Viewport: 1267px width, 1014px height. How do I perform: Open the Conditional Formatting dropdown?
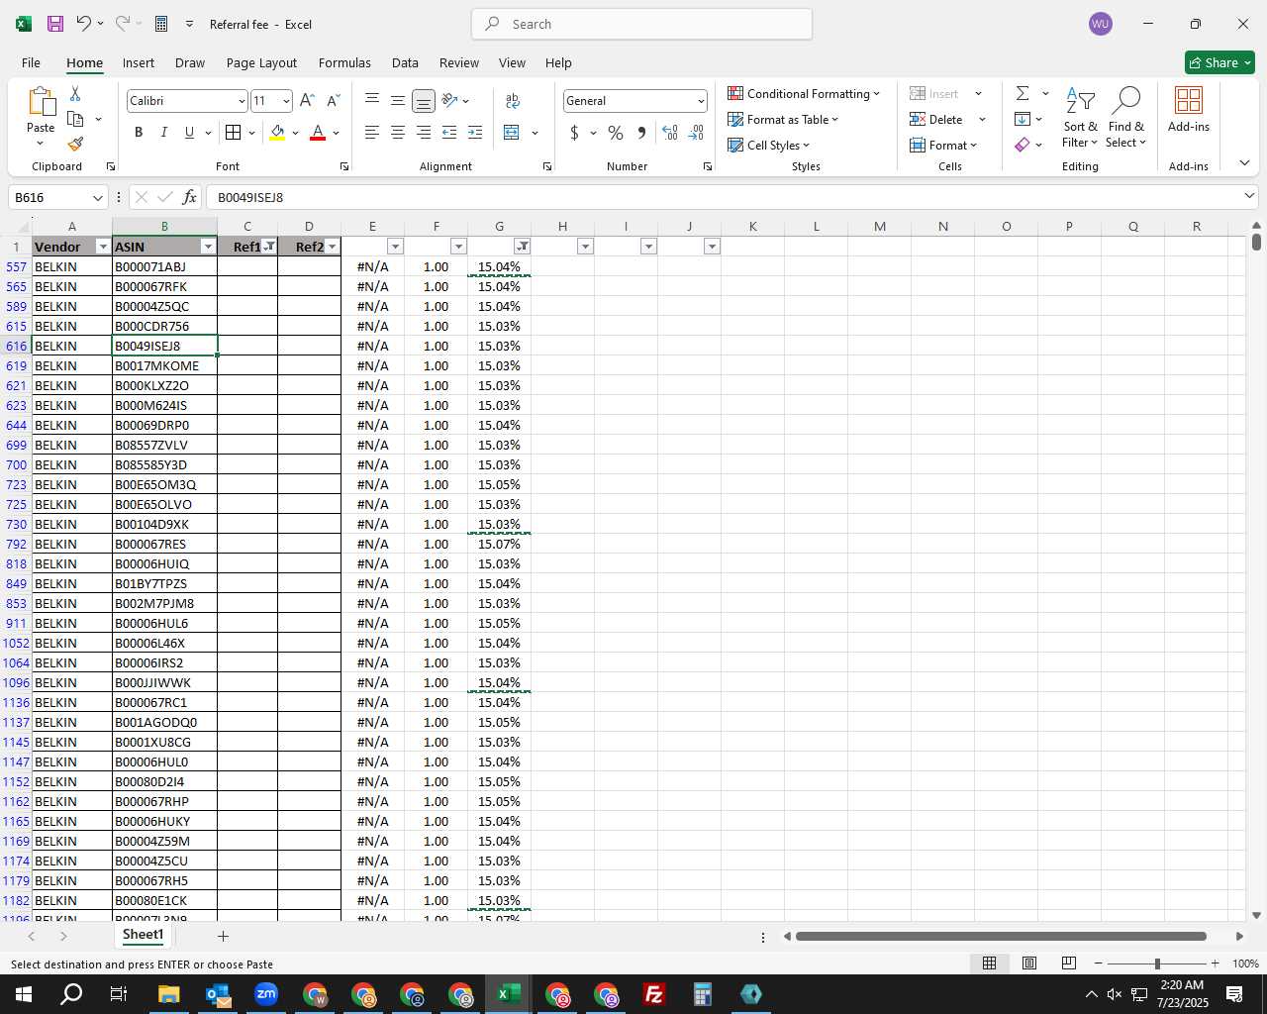tap(804, 93)
